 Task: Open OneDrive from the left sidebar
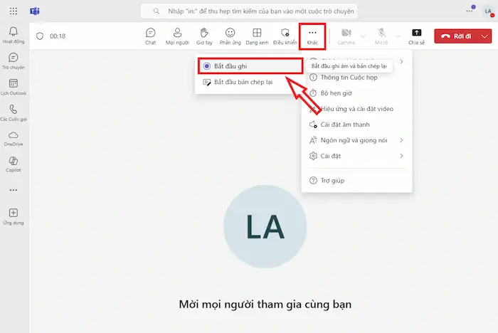tap(13, 138)
